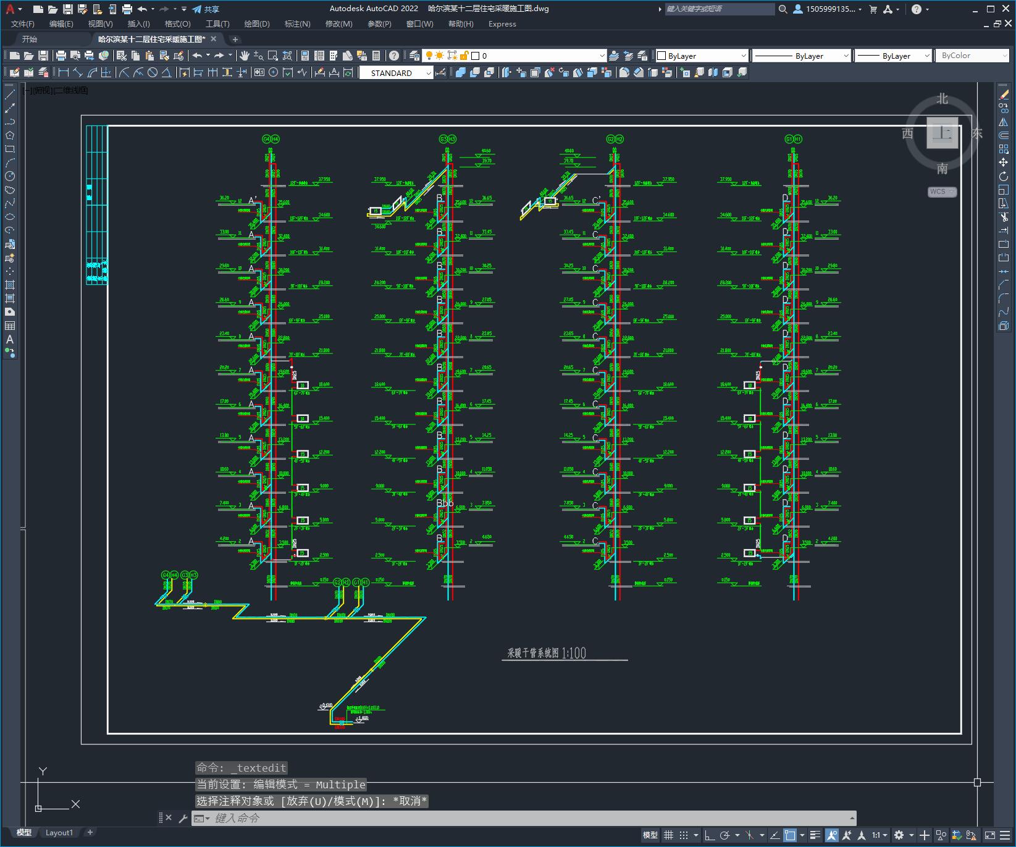1016x847 pixels.
Task: Toggle polar tracking in status bar
Action: pos(725,835)
